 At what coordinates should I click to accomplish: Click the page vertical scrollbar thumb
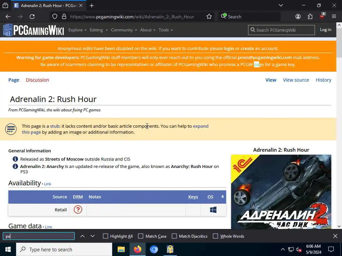pos(339,43)
